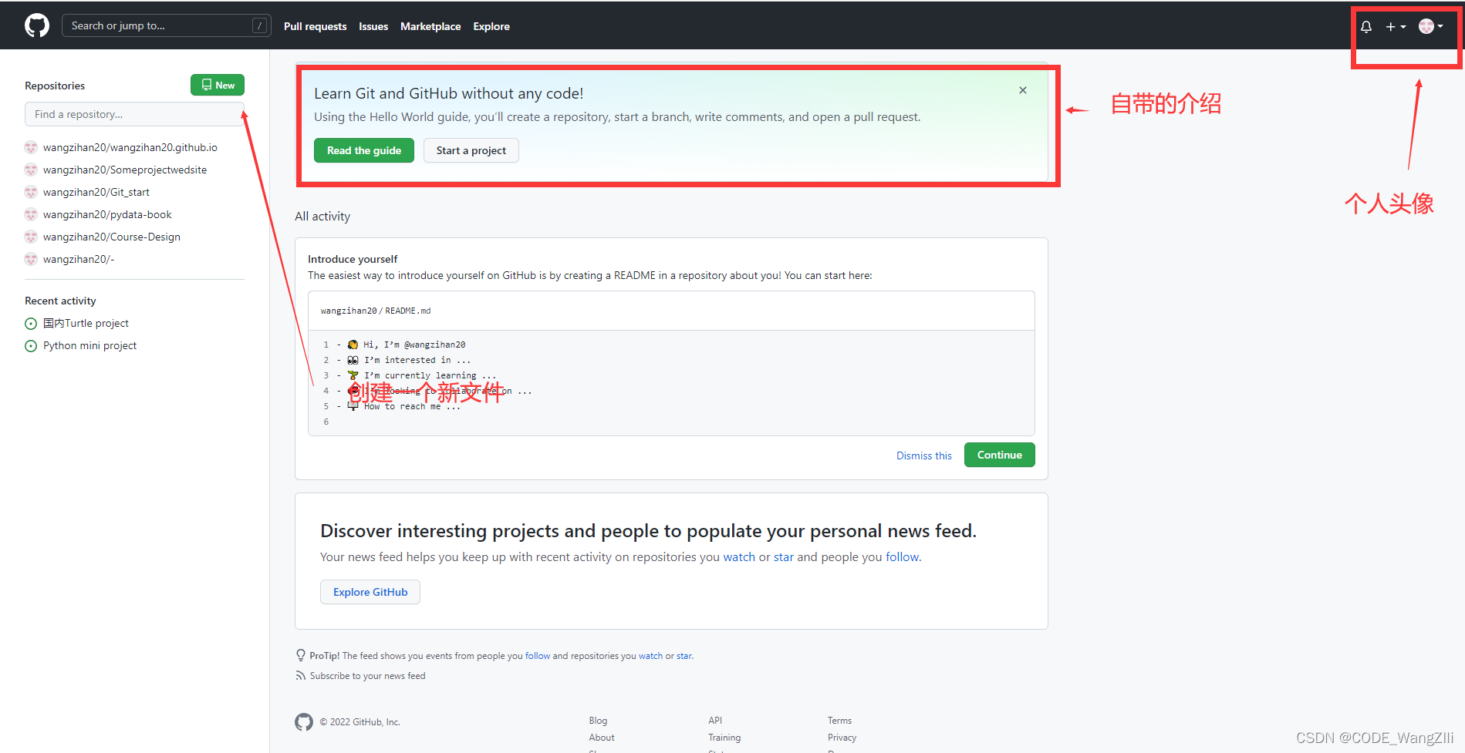The image size is (1465, 753).
Task: Click open-issue icon beside Python mini project
Action: pyautogui.click(x=31, y=346)
